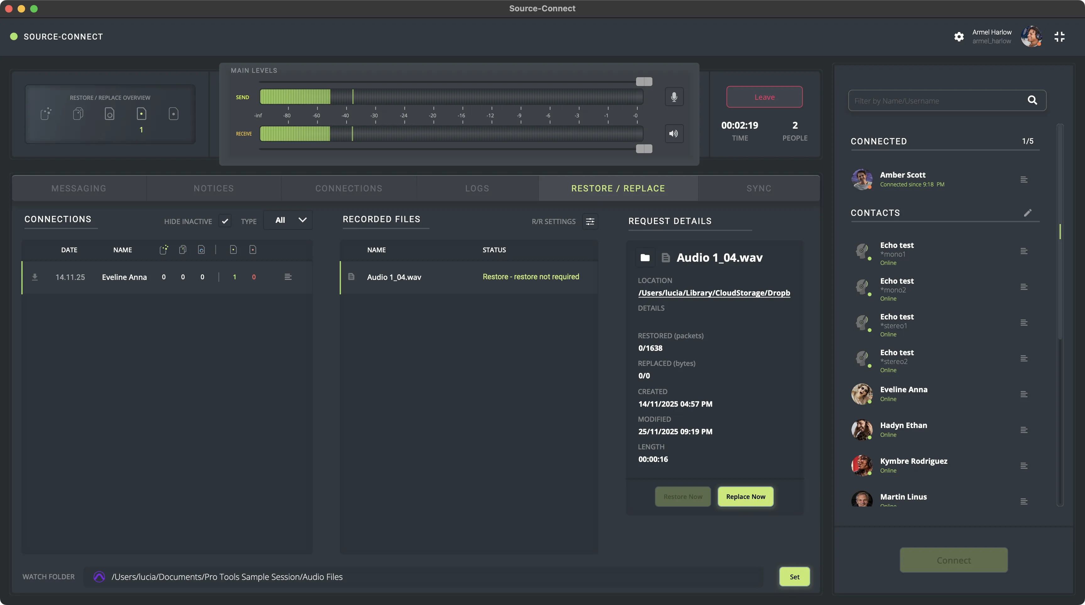This screenshot has height=605, width=1085.
Task: Open menu for Eveline Anna contact
Action: [x=1024, y=394]
